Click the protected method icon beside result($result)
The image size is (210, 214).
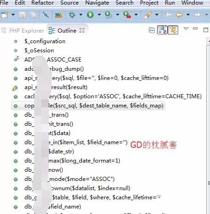(x=15, y=88)
